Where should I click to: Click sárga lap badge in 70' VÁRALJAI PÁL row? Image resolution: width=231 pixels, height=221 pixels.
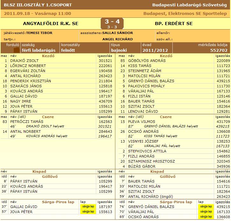pyautogui.click(x=206, y=212)
